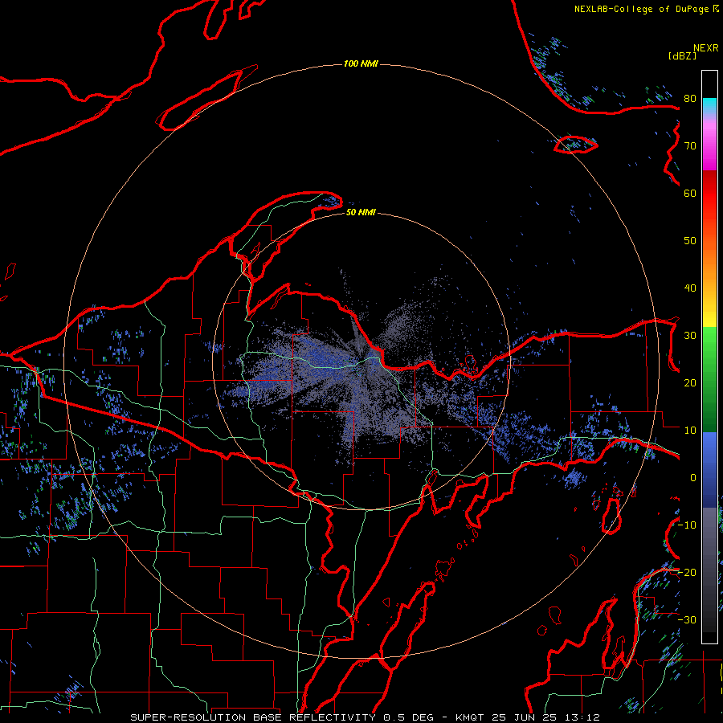Screen dimensions: 723x723
Task: Click the -20 value on the dBZ scale
Action: [x=687, y=572]
